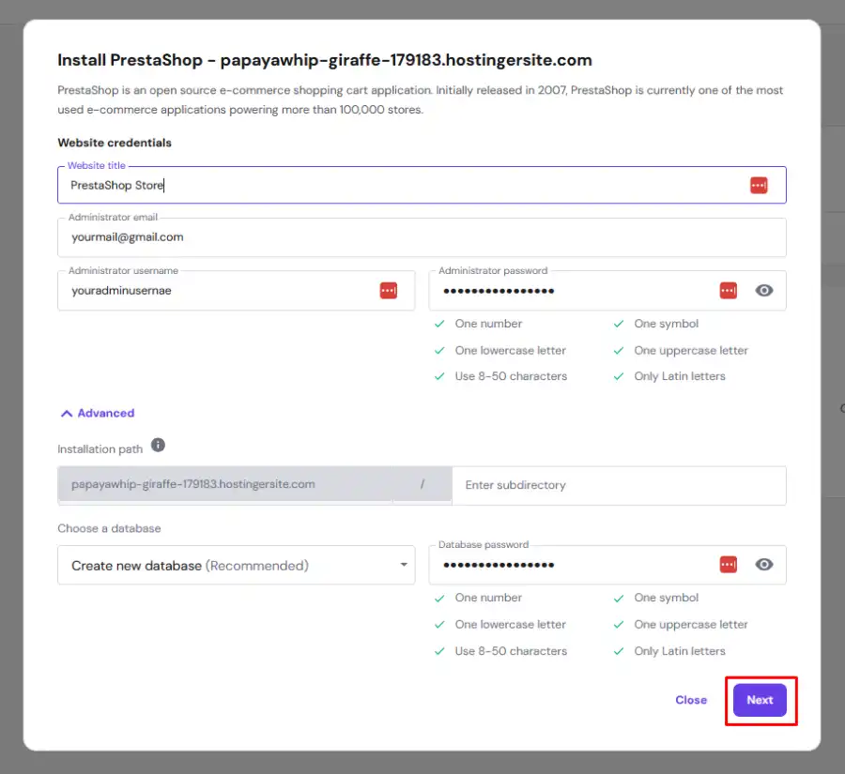The width and height of the screenshot is (845, 774).
Task: Click 'Only Latin letters' under Database password
Action: (x=680, y=651)
